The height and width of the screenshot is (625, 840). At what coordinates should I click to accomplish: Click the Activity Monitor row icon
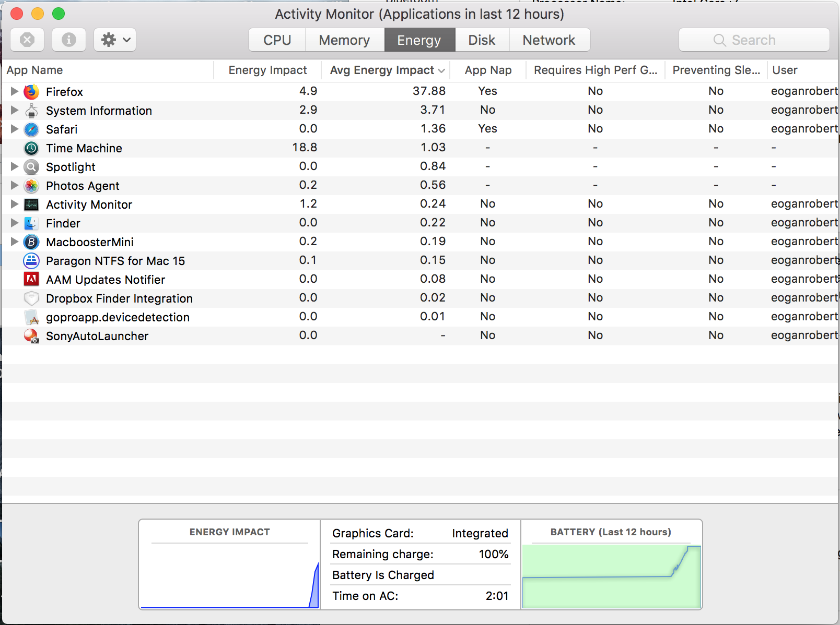pos(31,205)
